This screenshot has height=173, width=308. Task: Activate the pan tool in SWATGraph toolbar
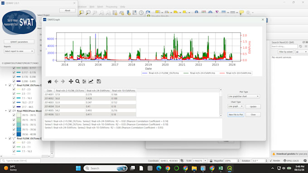point(71,81)
